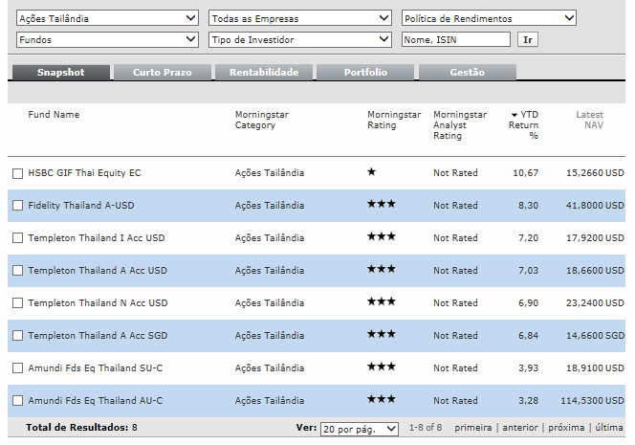Switch to the Curto Prazo tab
Screen dimensions: 635x445
tap(163, 72)
